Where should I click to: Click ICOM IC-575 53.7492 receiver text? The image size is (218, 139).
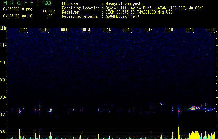(139, 12)
